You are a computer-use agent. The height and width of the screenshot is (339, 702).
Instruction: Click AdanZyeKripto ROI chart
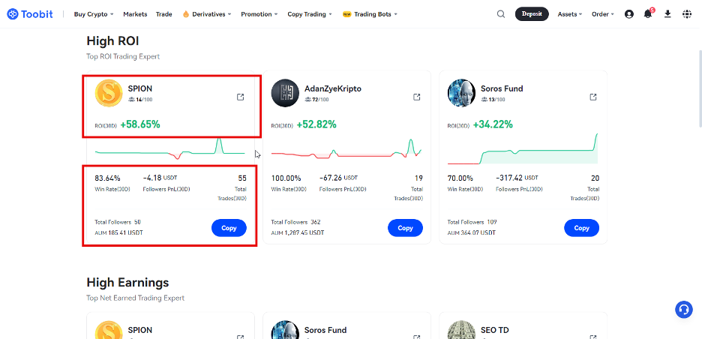pos(346,148)
